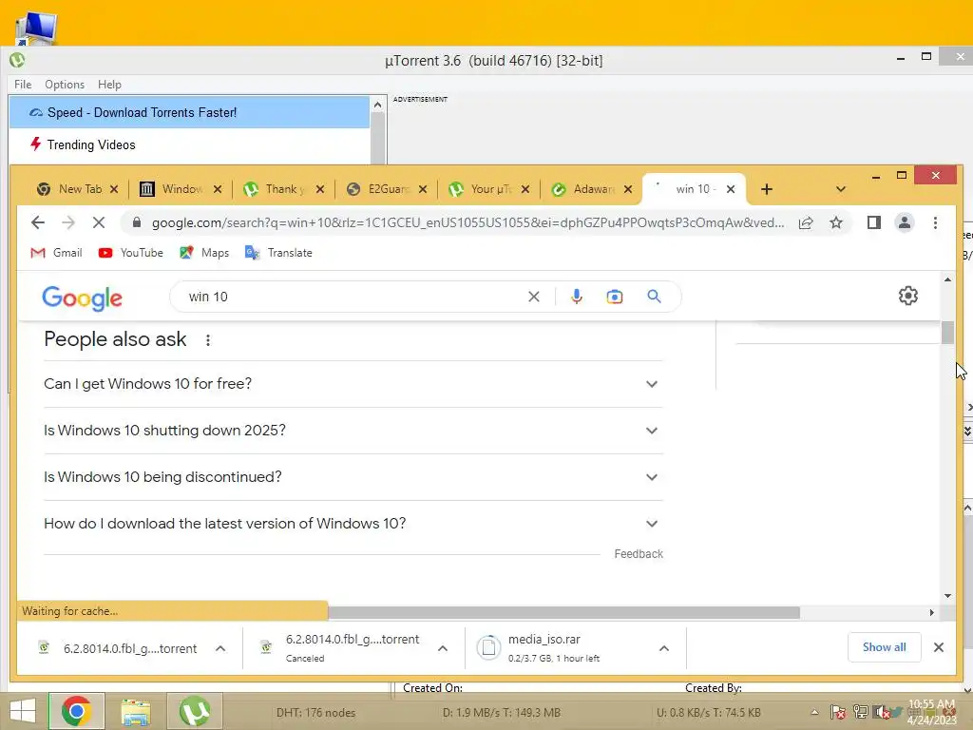Open the Chrome tab search dropdown
Screen dimensions: 973x730
pyautogui.click(x=841, y=189)
